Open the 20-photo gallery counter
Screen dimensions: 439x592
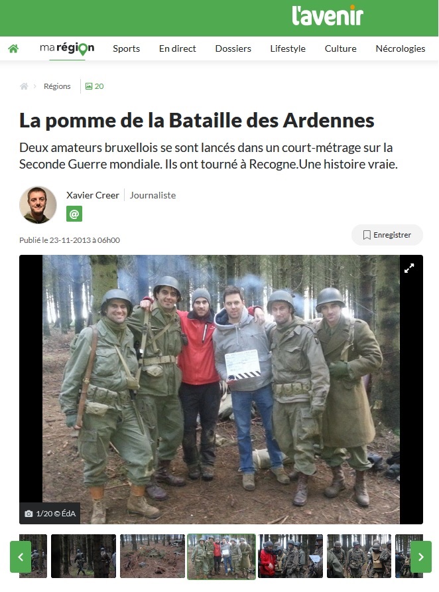[x=94, y=86]
